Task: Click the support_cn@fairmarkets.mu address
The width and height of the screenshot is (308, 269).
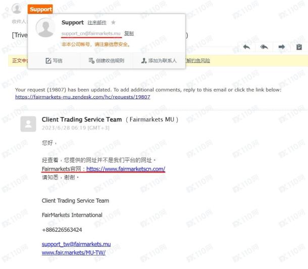Action: pyautogui.click(x=91, y=34)
